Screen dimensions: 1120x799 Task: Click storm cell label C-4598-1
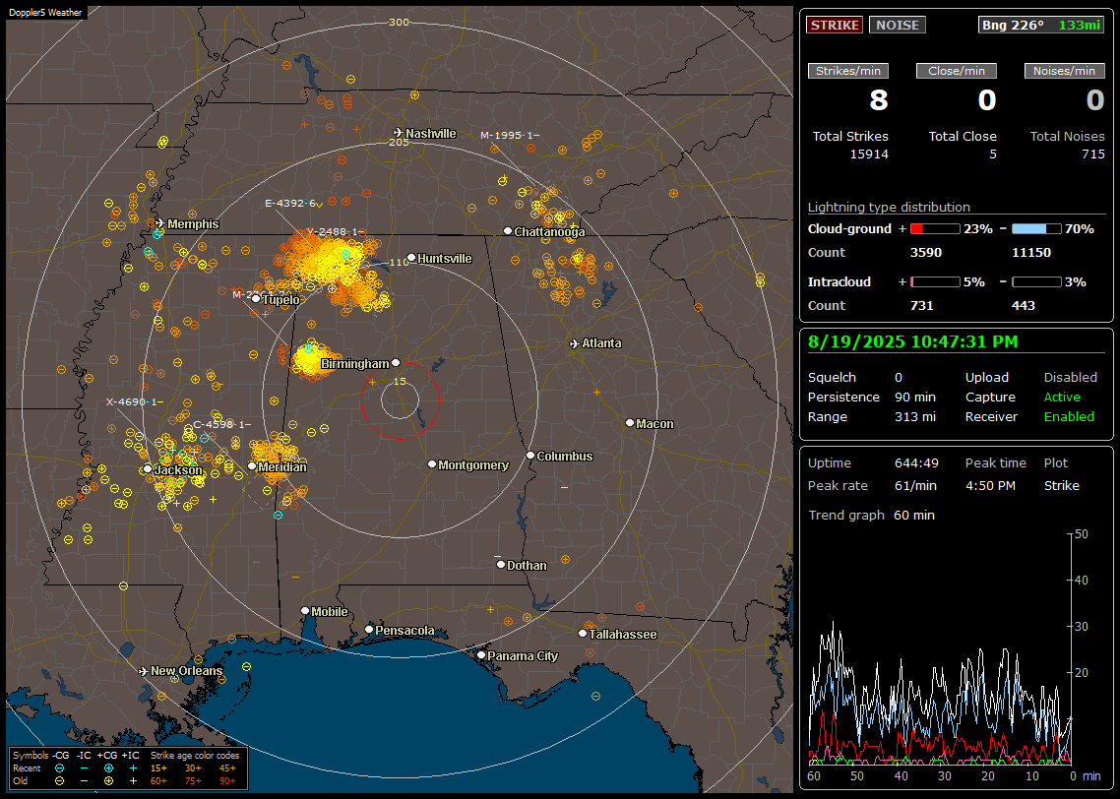221,424
